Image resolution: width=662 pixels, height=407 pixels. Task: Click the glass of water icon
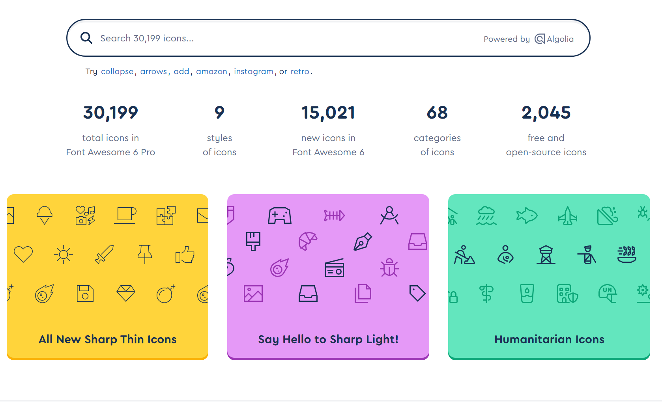pos(527,294)
